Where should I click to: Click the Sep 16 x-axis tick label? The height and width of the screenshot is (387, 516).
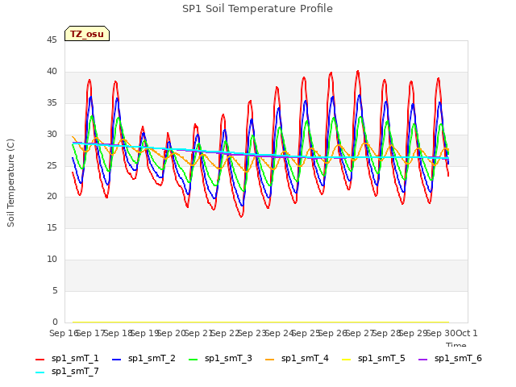pyautogui.click(x=63, y=333)
